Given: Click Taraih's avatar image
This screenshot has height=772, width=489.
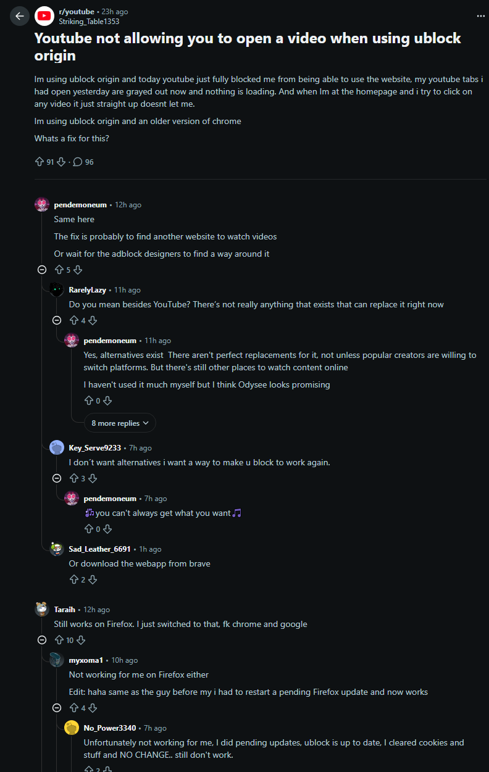Looking at the screenshot, I should (42, 610).
